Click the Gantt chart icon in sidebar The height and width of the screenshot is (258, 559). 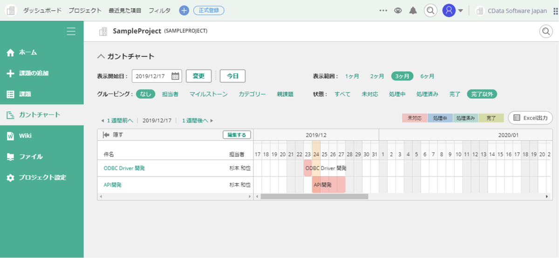pos(10,115)
